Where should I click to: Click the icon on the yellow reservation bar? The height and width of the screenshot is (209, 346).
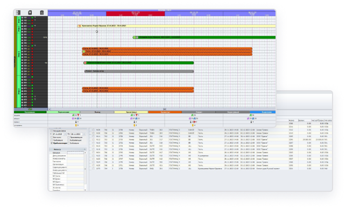[x=80, y=26]
